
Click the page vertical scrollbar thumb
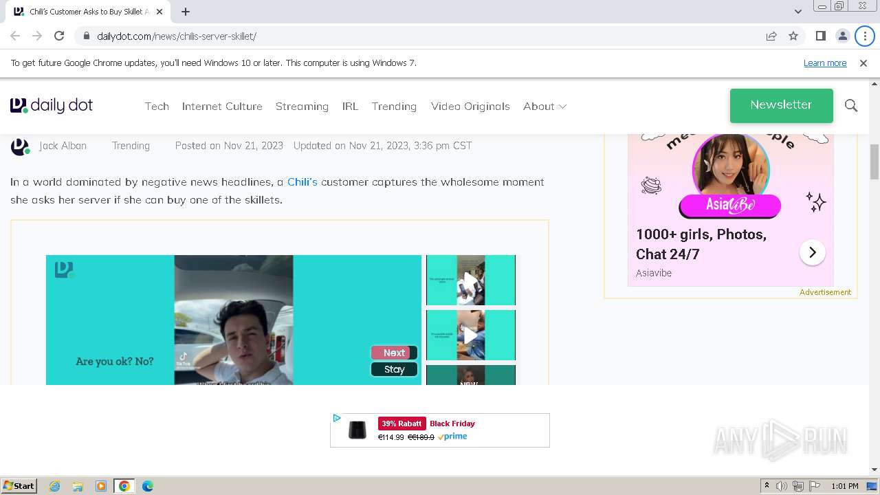(x=874, y=162)
